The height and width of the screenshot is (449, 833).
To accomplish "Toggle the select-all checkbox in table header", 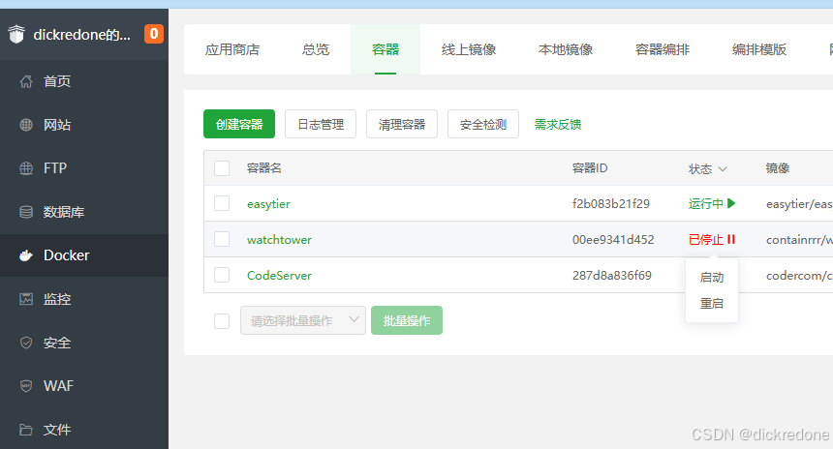I will tap(222, 168).
